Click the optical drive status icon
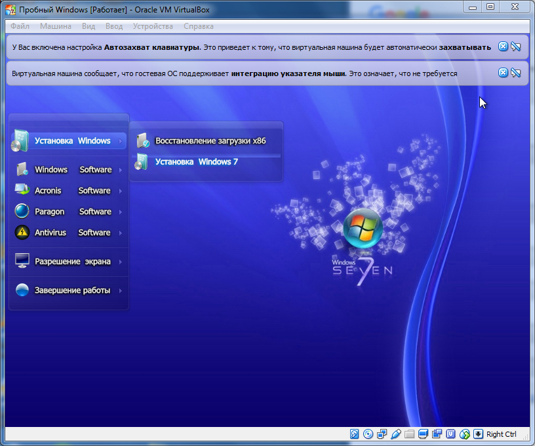Image resolution: width=535 pixels, height=446 pixels. (368, 434)
